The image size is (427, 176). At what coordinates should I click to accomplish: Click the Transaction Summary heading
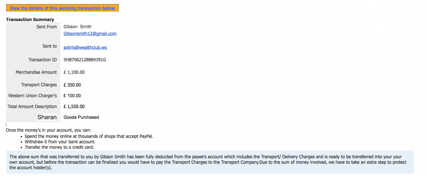(x=30, y=20)
